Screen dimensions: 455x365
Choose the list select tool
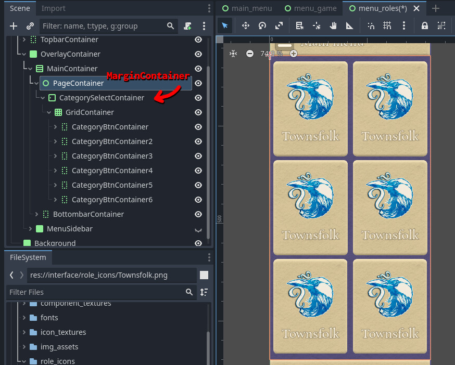click(299, 25)
